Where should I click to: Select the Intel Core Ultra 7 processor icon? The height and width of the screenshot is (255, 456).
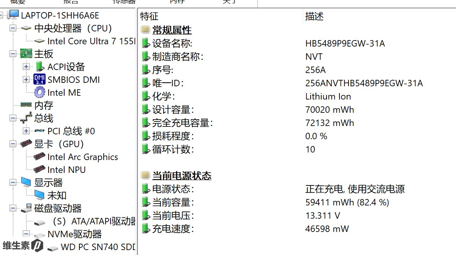[x=39, y=41]
